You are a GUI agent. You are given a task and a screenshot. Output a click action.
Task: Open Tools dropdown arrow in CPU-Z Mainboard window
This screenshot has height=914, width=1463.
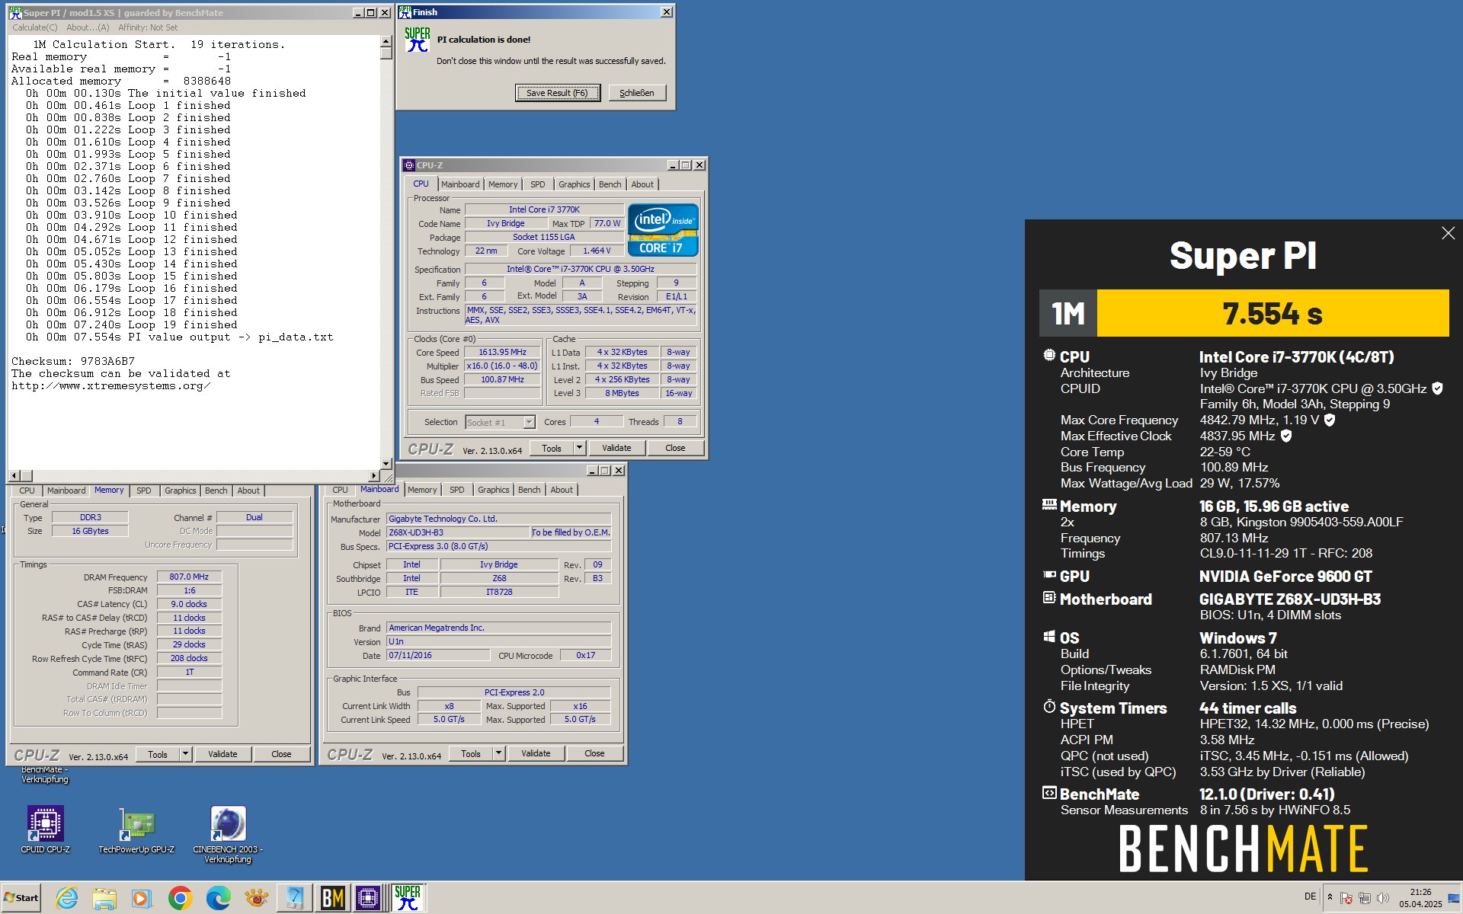[498, 753]
